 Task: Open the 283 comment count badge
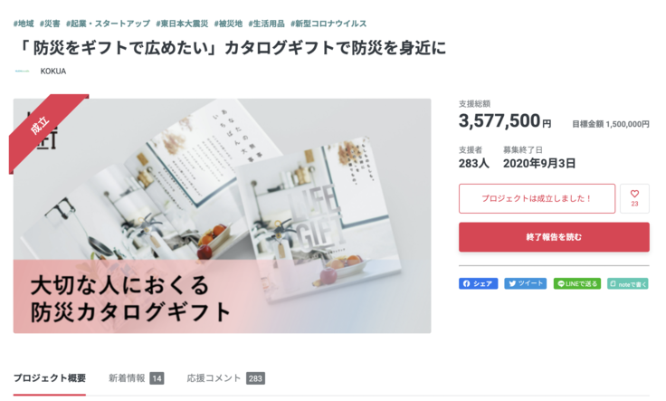[255, 378]
